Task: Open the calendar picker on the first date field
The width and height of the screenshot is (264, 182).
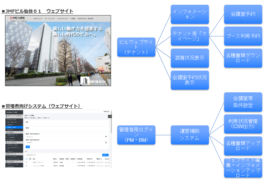Action: pos(106,136)
